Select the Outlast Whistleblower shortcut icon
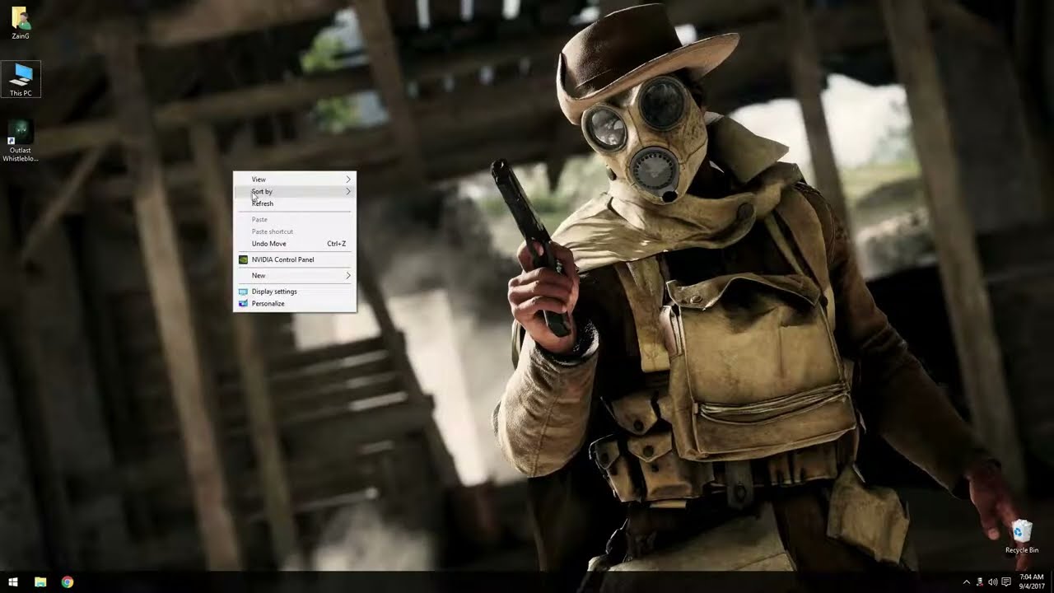Image resolution: width=1054 pixels, height=593 pixels. 21,141
